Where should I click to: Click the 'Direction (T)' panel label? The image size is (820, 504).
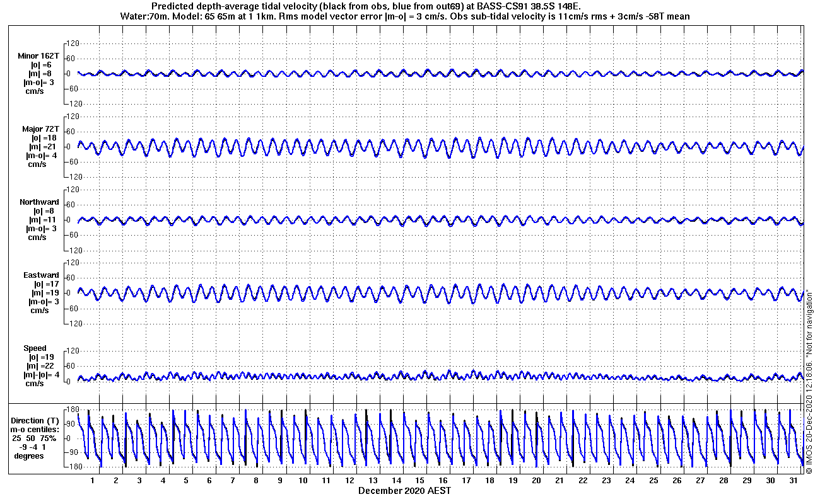(x=36, y=421)
